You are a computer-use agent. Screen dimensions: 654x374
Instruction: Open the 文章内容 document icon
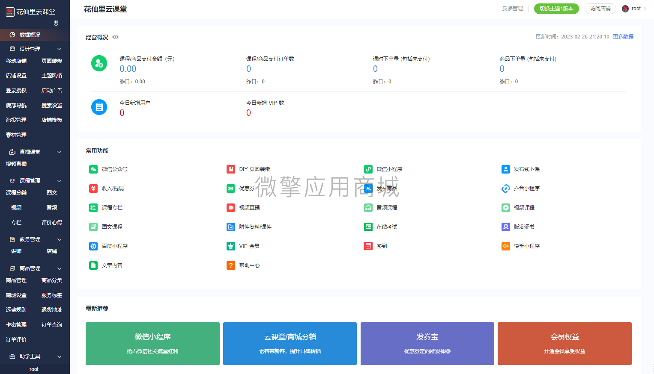pos(93,265)
